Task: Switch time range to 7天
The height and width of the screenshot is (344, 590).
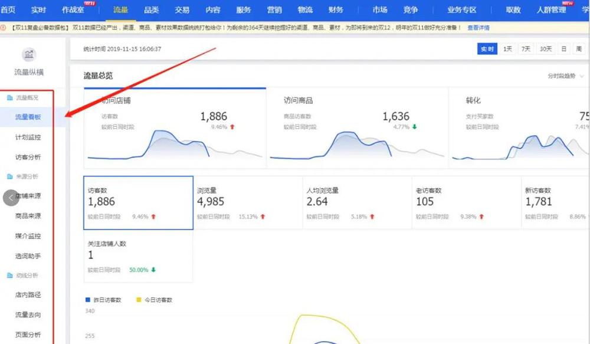Action: point(525,49)
